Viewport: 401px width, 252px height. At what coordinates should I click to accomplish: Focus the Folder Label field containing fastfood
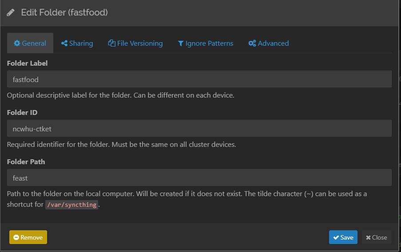click(199, 79)
